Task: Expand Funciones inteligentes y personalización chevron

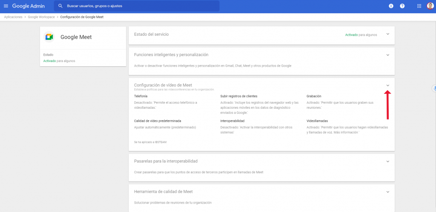Action: [x=388, y=55]
